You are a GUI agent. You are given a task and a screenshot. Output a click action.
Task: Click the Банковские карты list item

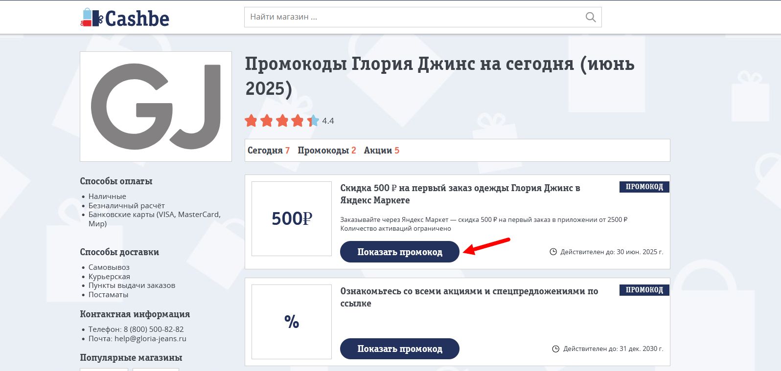coord(155,219)
